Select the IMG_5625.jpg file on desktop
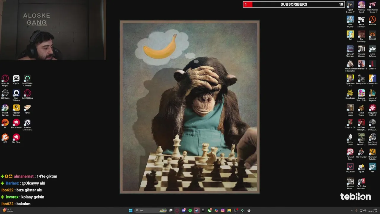This screenshot has width=380, height=214. pyautogui.click(x=27, y=95)
